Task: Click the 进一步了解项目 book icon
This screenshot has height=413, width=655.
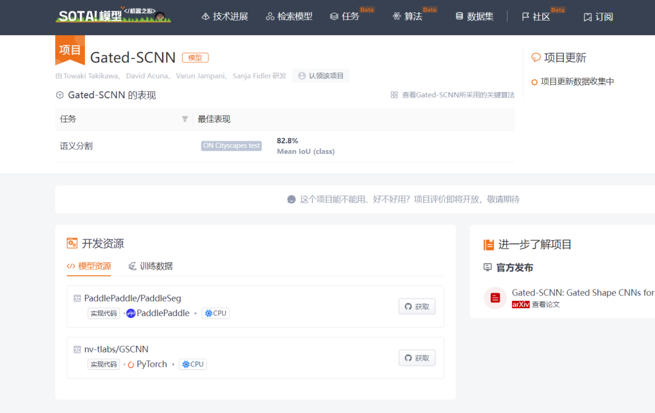Action: pos(489,245)
